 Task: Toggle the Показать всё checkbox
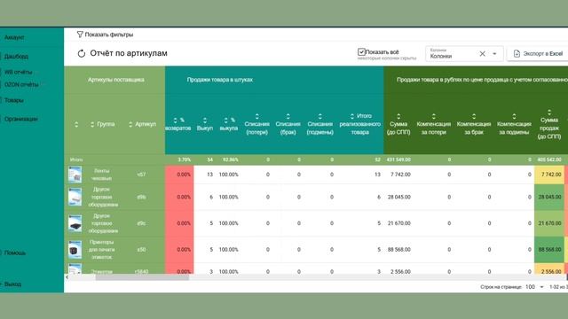[361, 52]
